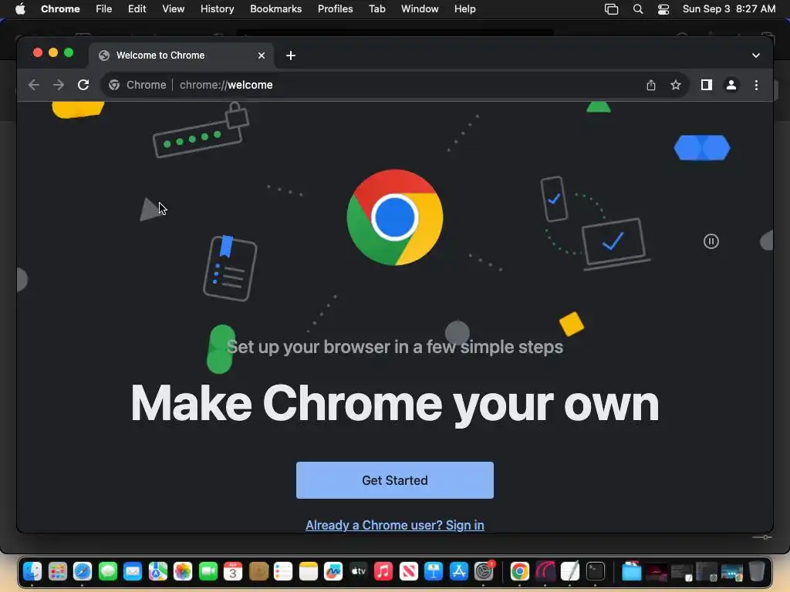Open Photos from the dock
Viewport: 790px width, 592px height.
coord(183,571)
